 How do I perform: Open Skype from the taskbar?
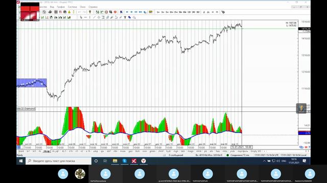[x=125, y=161]
